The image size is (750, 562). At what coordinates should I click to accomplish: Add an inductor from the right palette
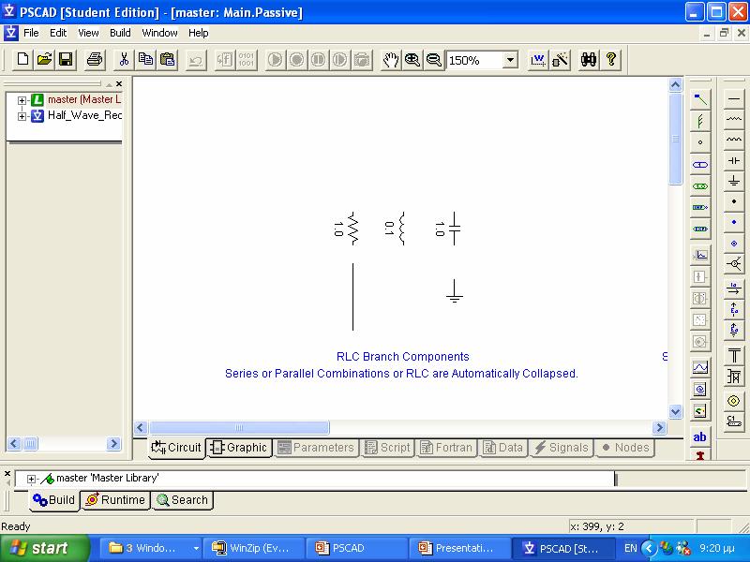point(734,140)
